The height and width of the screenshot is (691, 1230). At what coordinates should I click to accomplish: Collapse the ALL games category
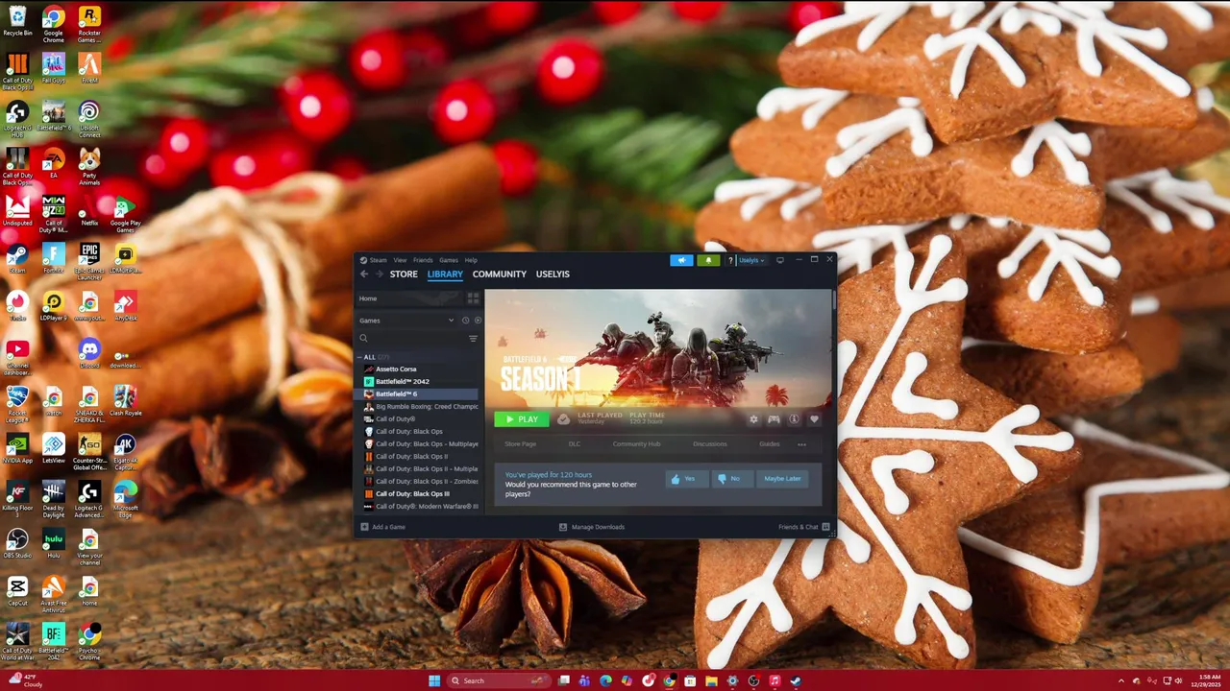(x=360, y=357)
